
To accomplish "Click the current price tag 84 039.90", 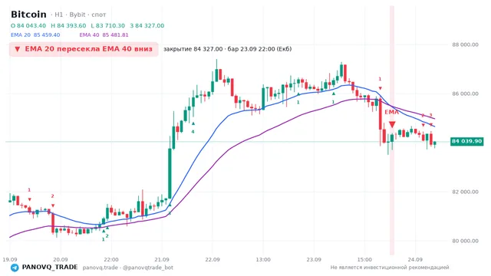I will click(x=466, y=141).
